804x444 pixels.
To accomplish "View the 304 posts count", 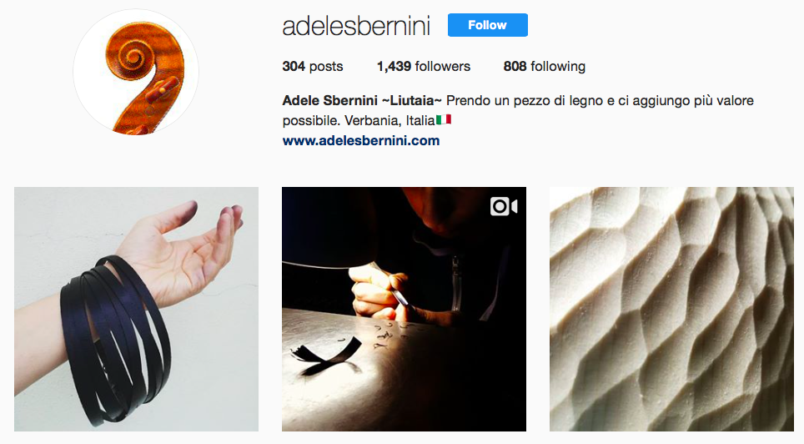I will click(312, 66).
